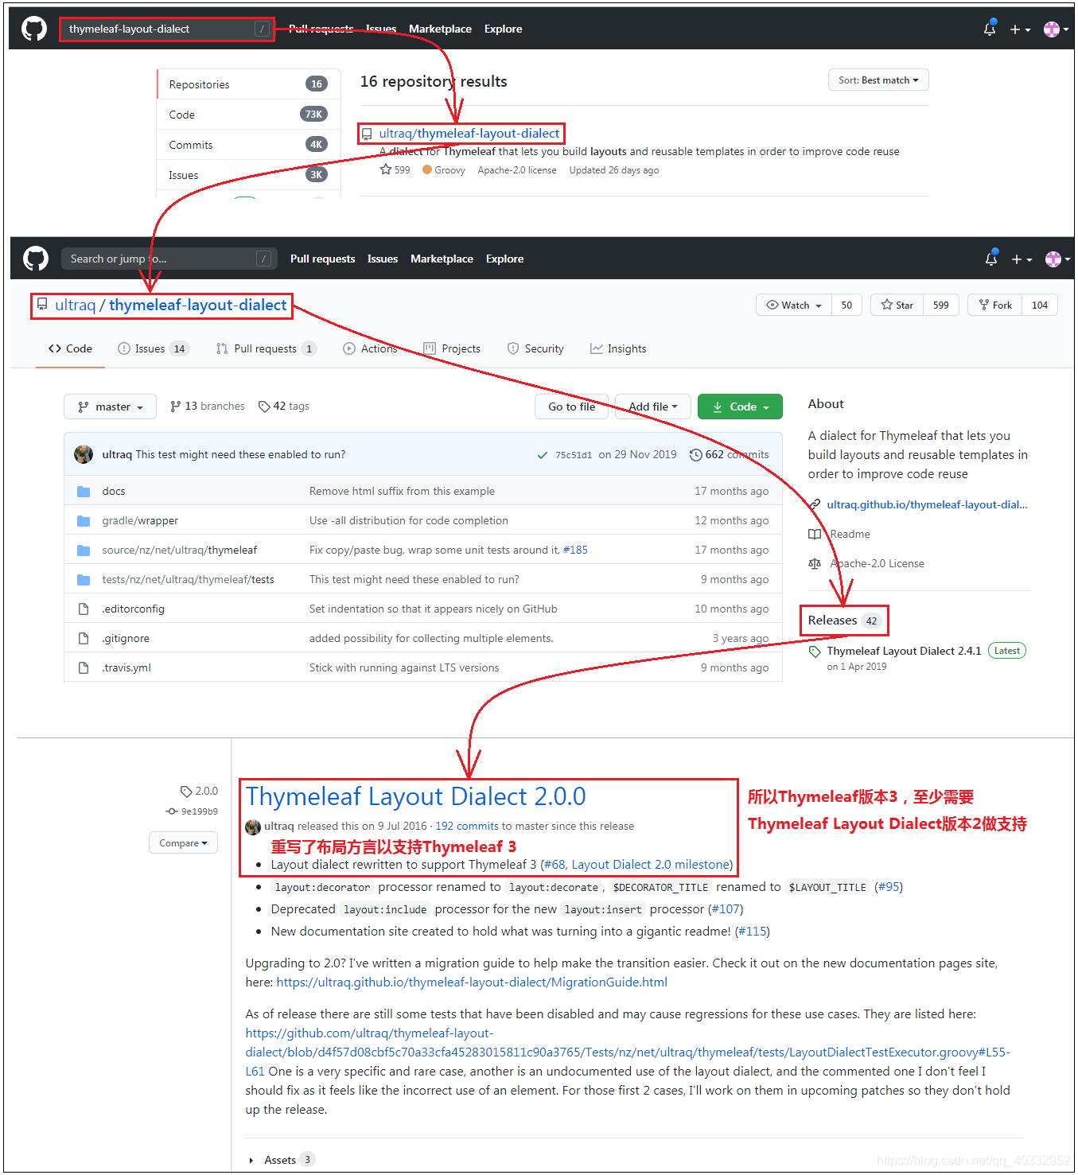Switch to Issues tab with 14
This screenshot has width=1078, height=1175.
point(153,348)
